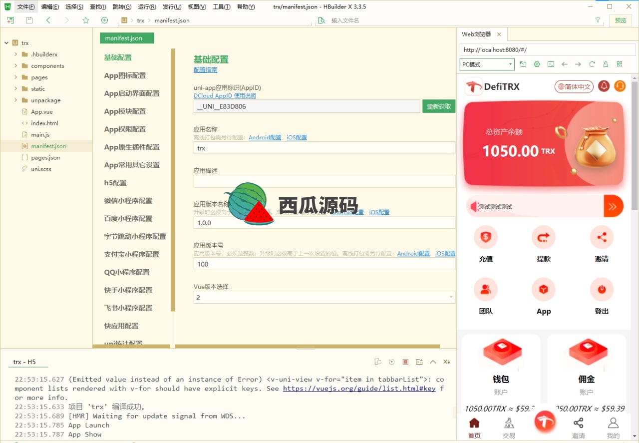Screen dimensions: 639x443
Task: Open web browser settings gear icon
Action: (x=537, y=64)
